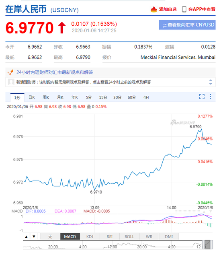Click DIF: 0.0005 indicator value

coord(36,211)
